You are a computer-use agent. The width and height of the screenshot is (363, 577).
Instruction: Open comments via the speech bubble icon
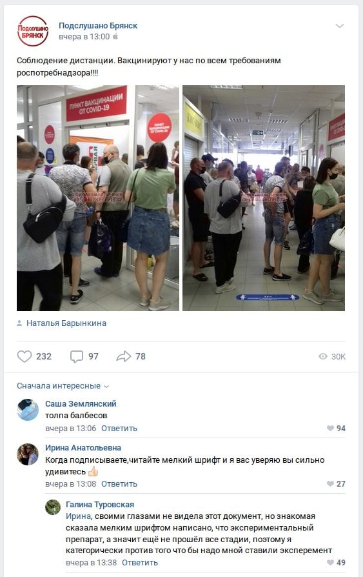tap(77, 356)
